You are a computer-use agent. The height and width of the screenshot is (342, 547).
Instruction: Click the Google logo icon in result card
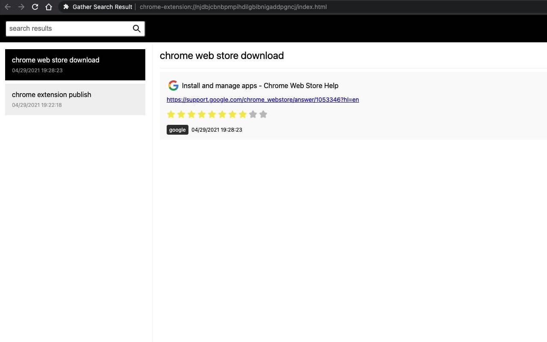point(173,85)
